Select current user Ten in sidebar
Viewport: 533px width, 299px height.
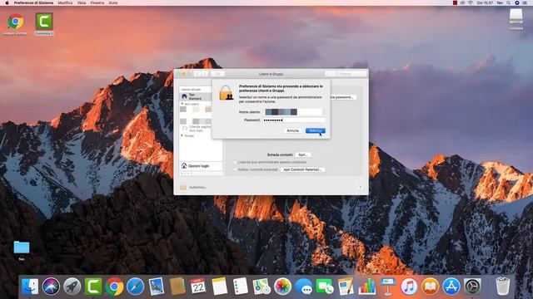tap(196, 96)
